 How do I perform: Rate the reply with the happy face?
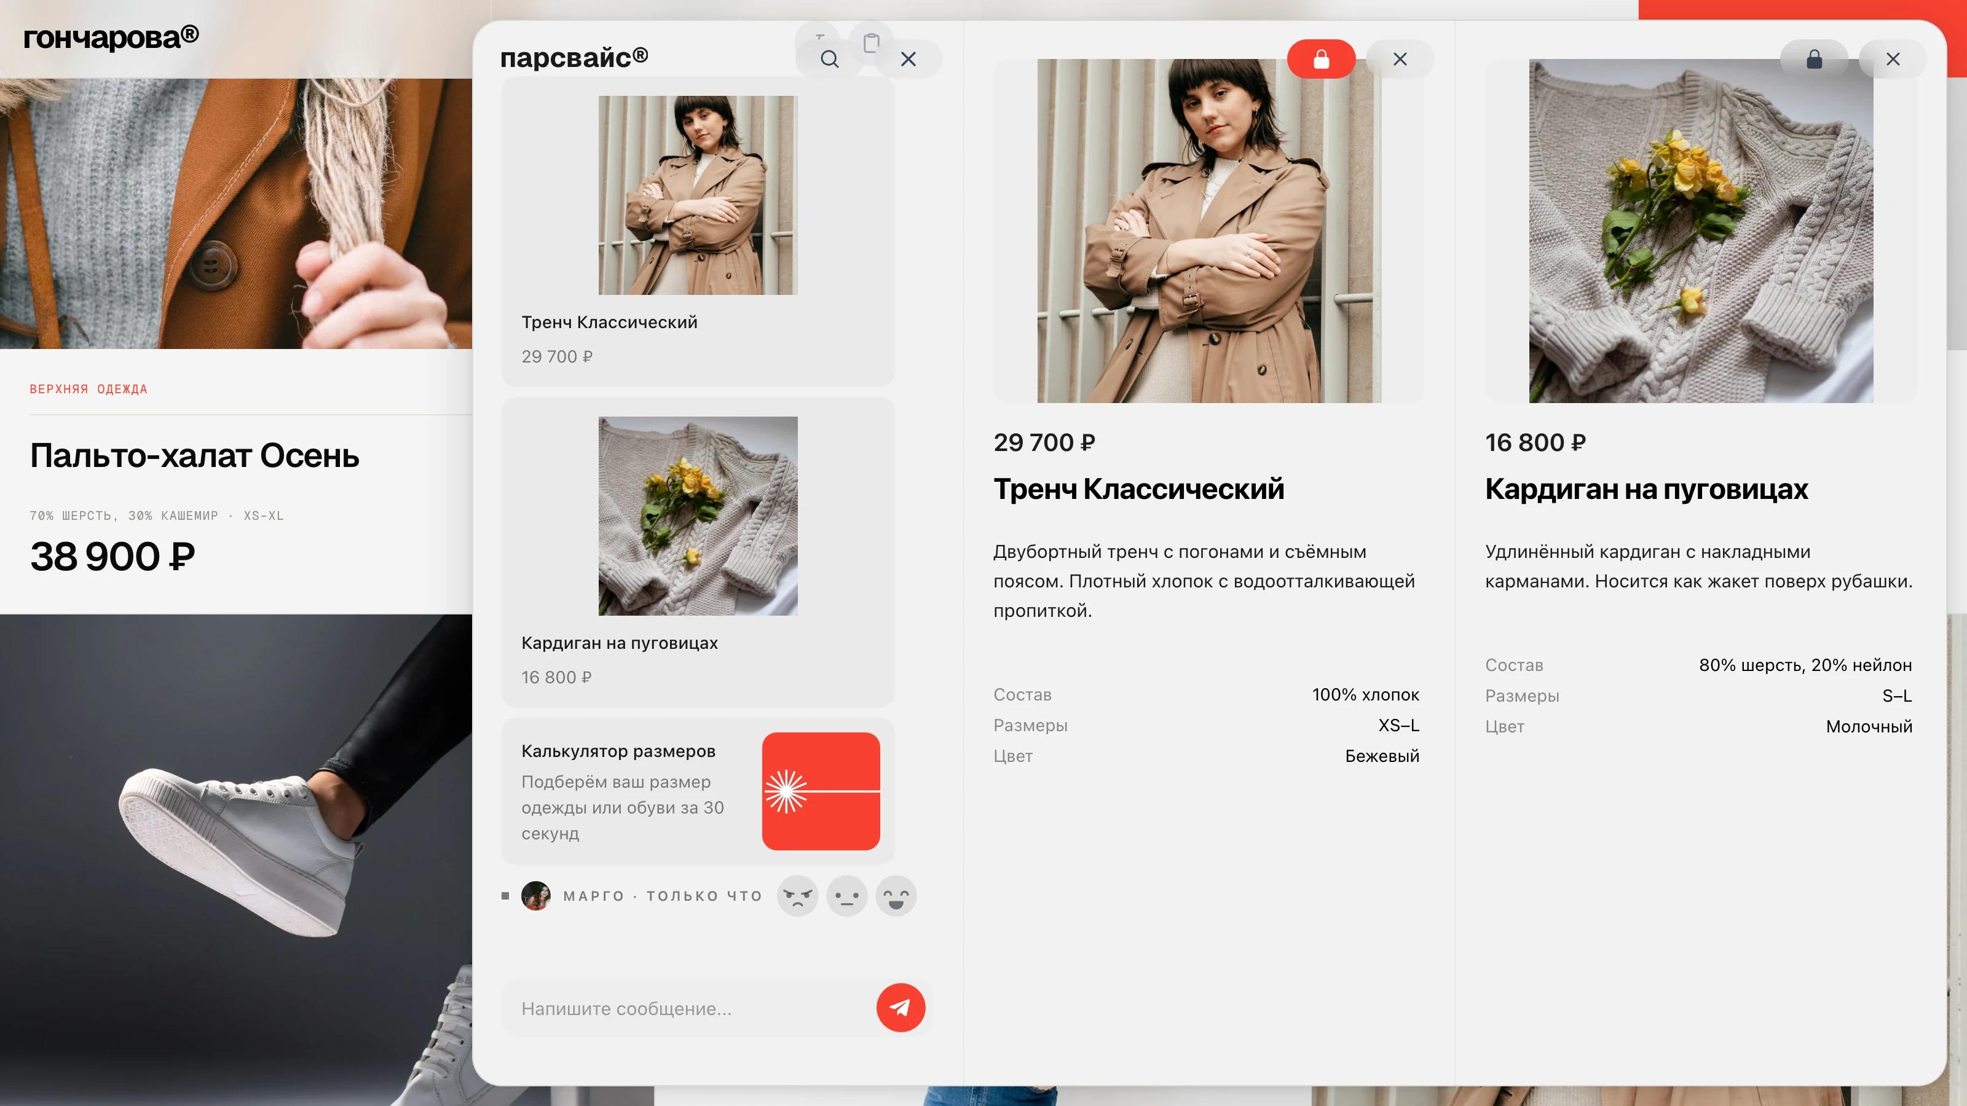[896, 895]
